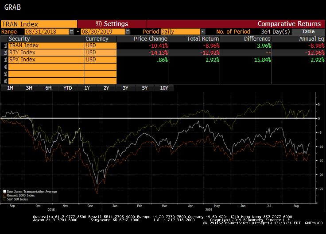This screenshot has height=234, width=326.
Task: Click the 364 Day(s) period count
Action: coord(275,32)
